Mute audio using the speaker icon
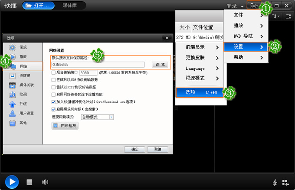Screen dimensions: 295x190 click(45, 182)
